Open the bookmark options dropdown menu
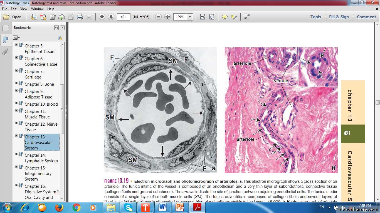 [x=16, y=38]
